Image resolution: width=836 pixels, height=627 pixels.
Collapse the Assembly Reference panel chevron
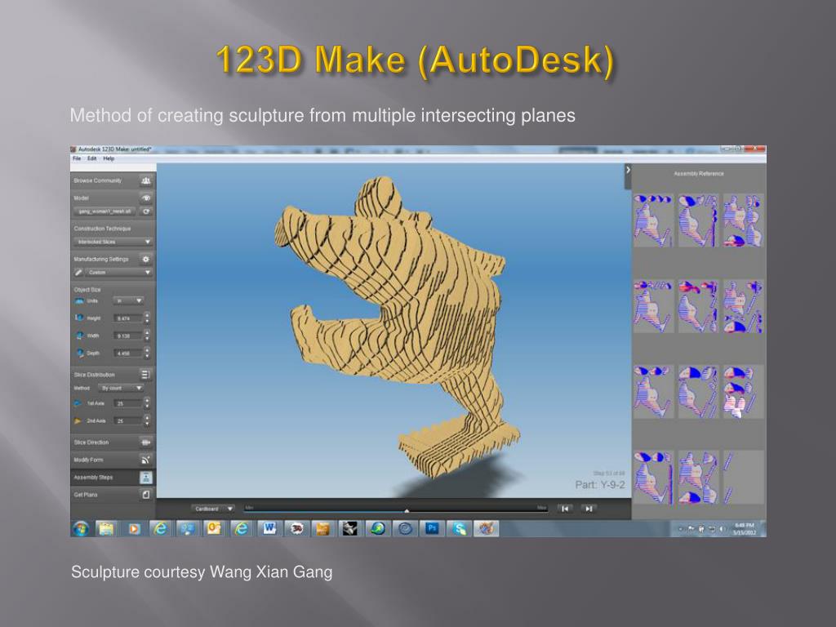(628, 170)
